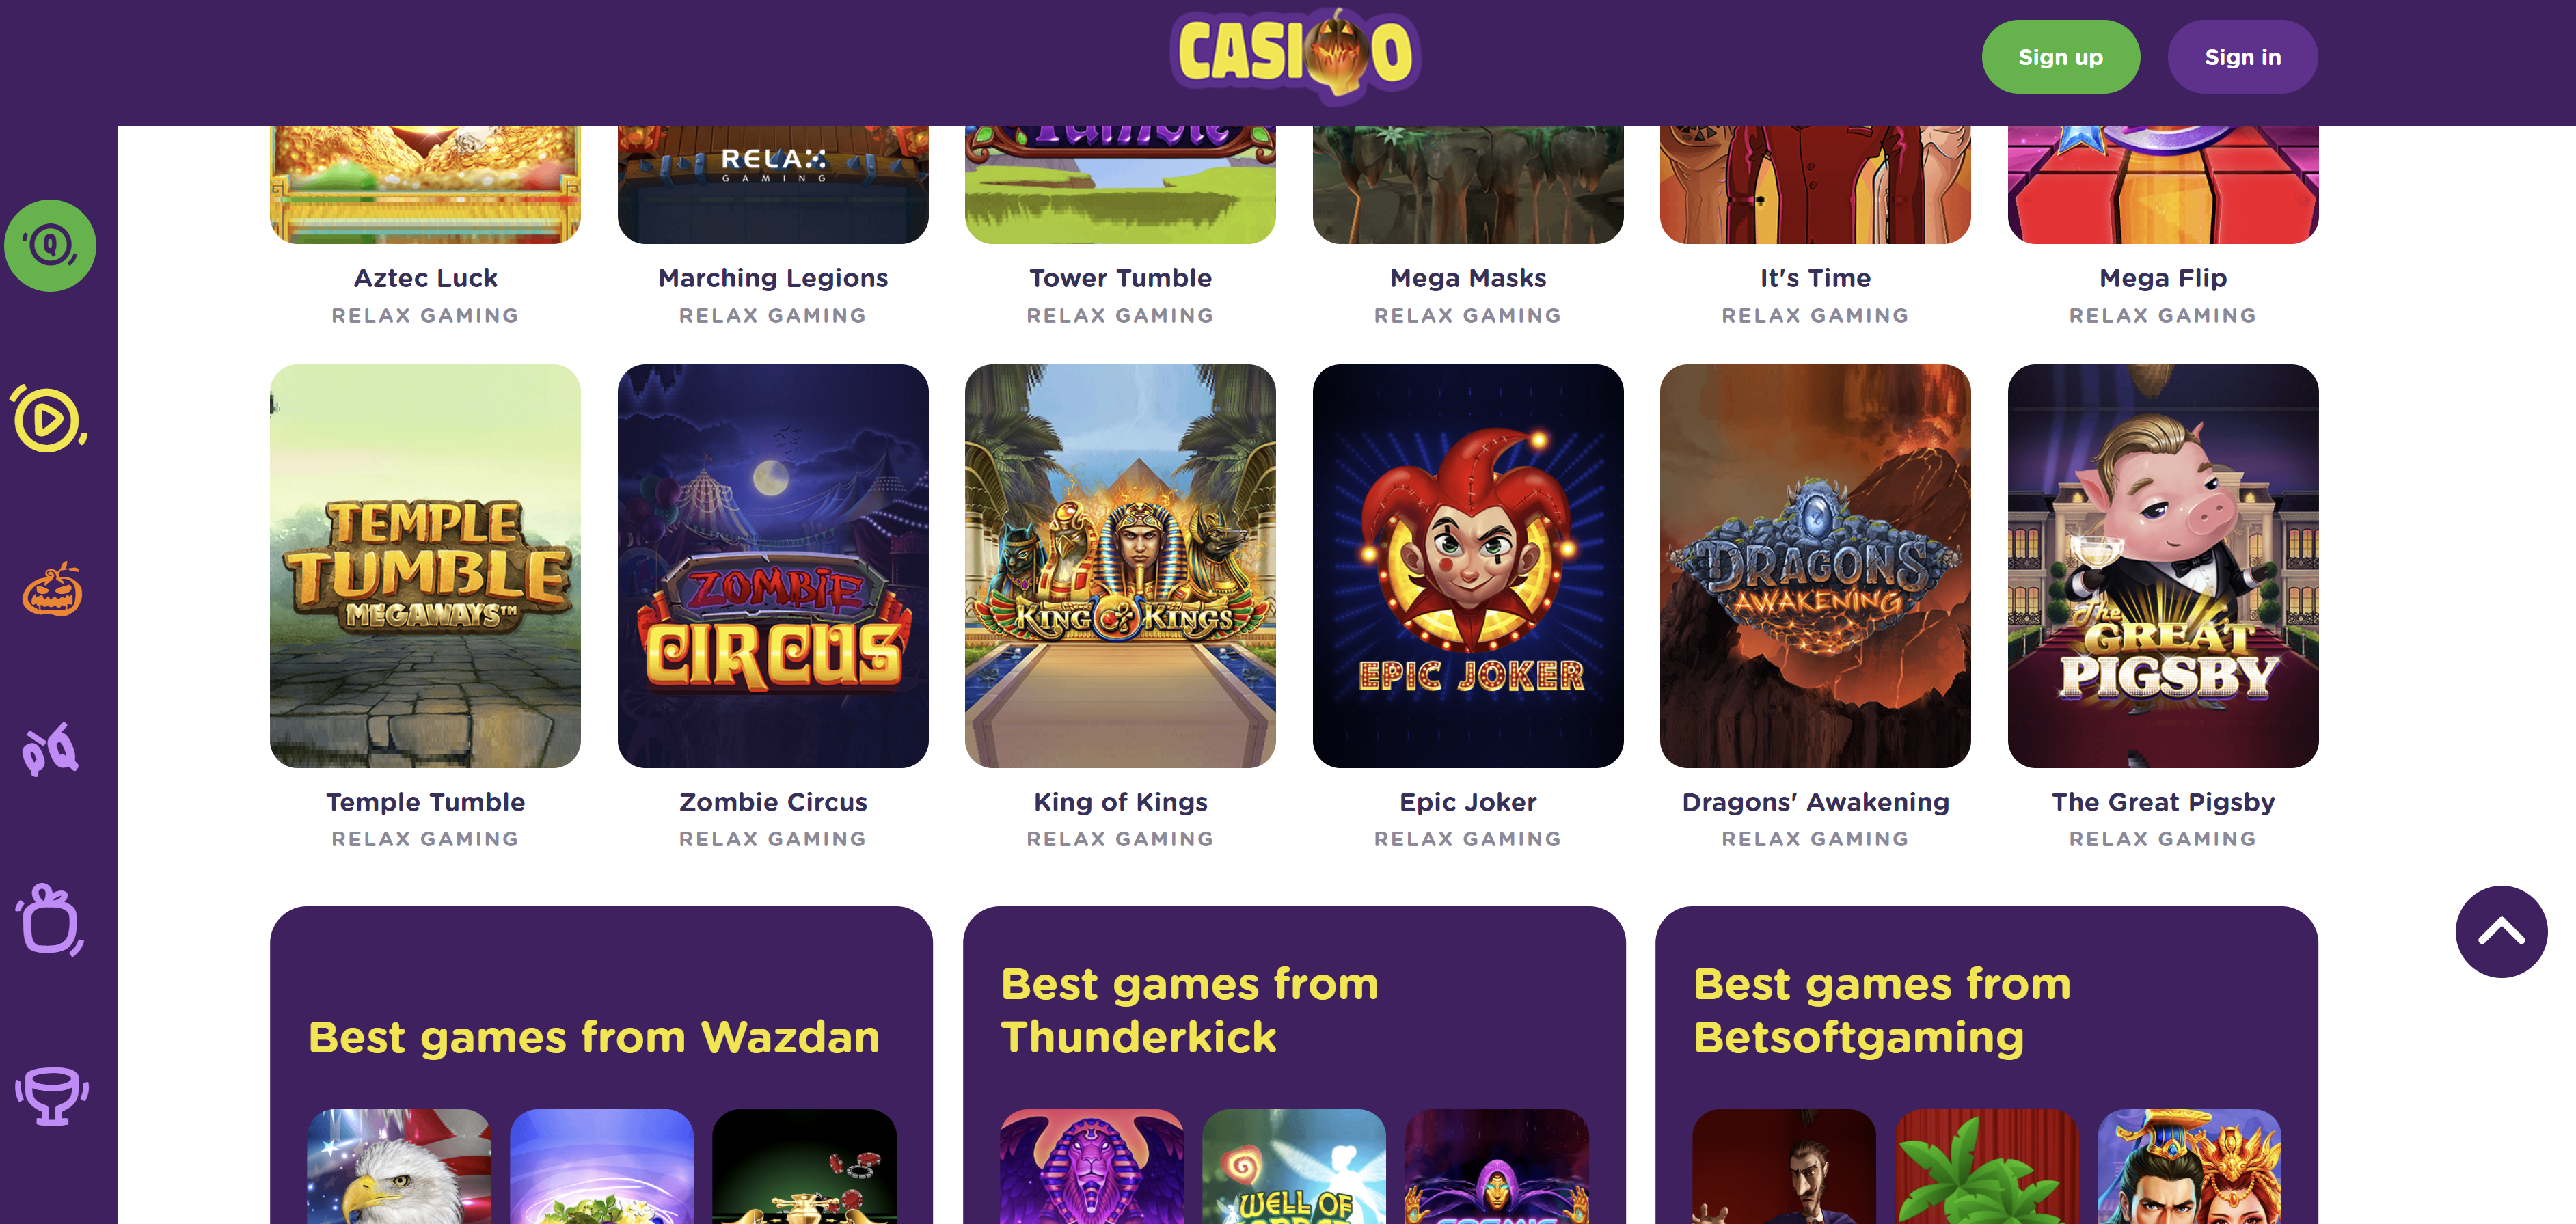Open the yellow play icon in sidebar

pos(50,418)
